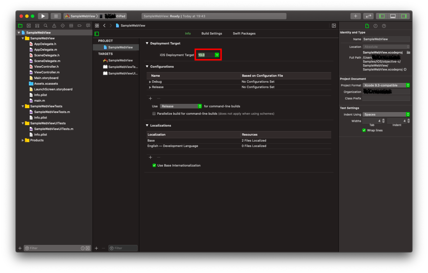
Task: Open the Symbol navigator
Action: pos(37,26)
